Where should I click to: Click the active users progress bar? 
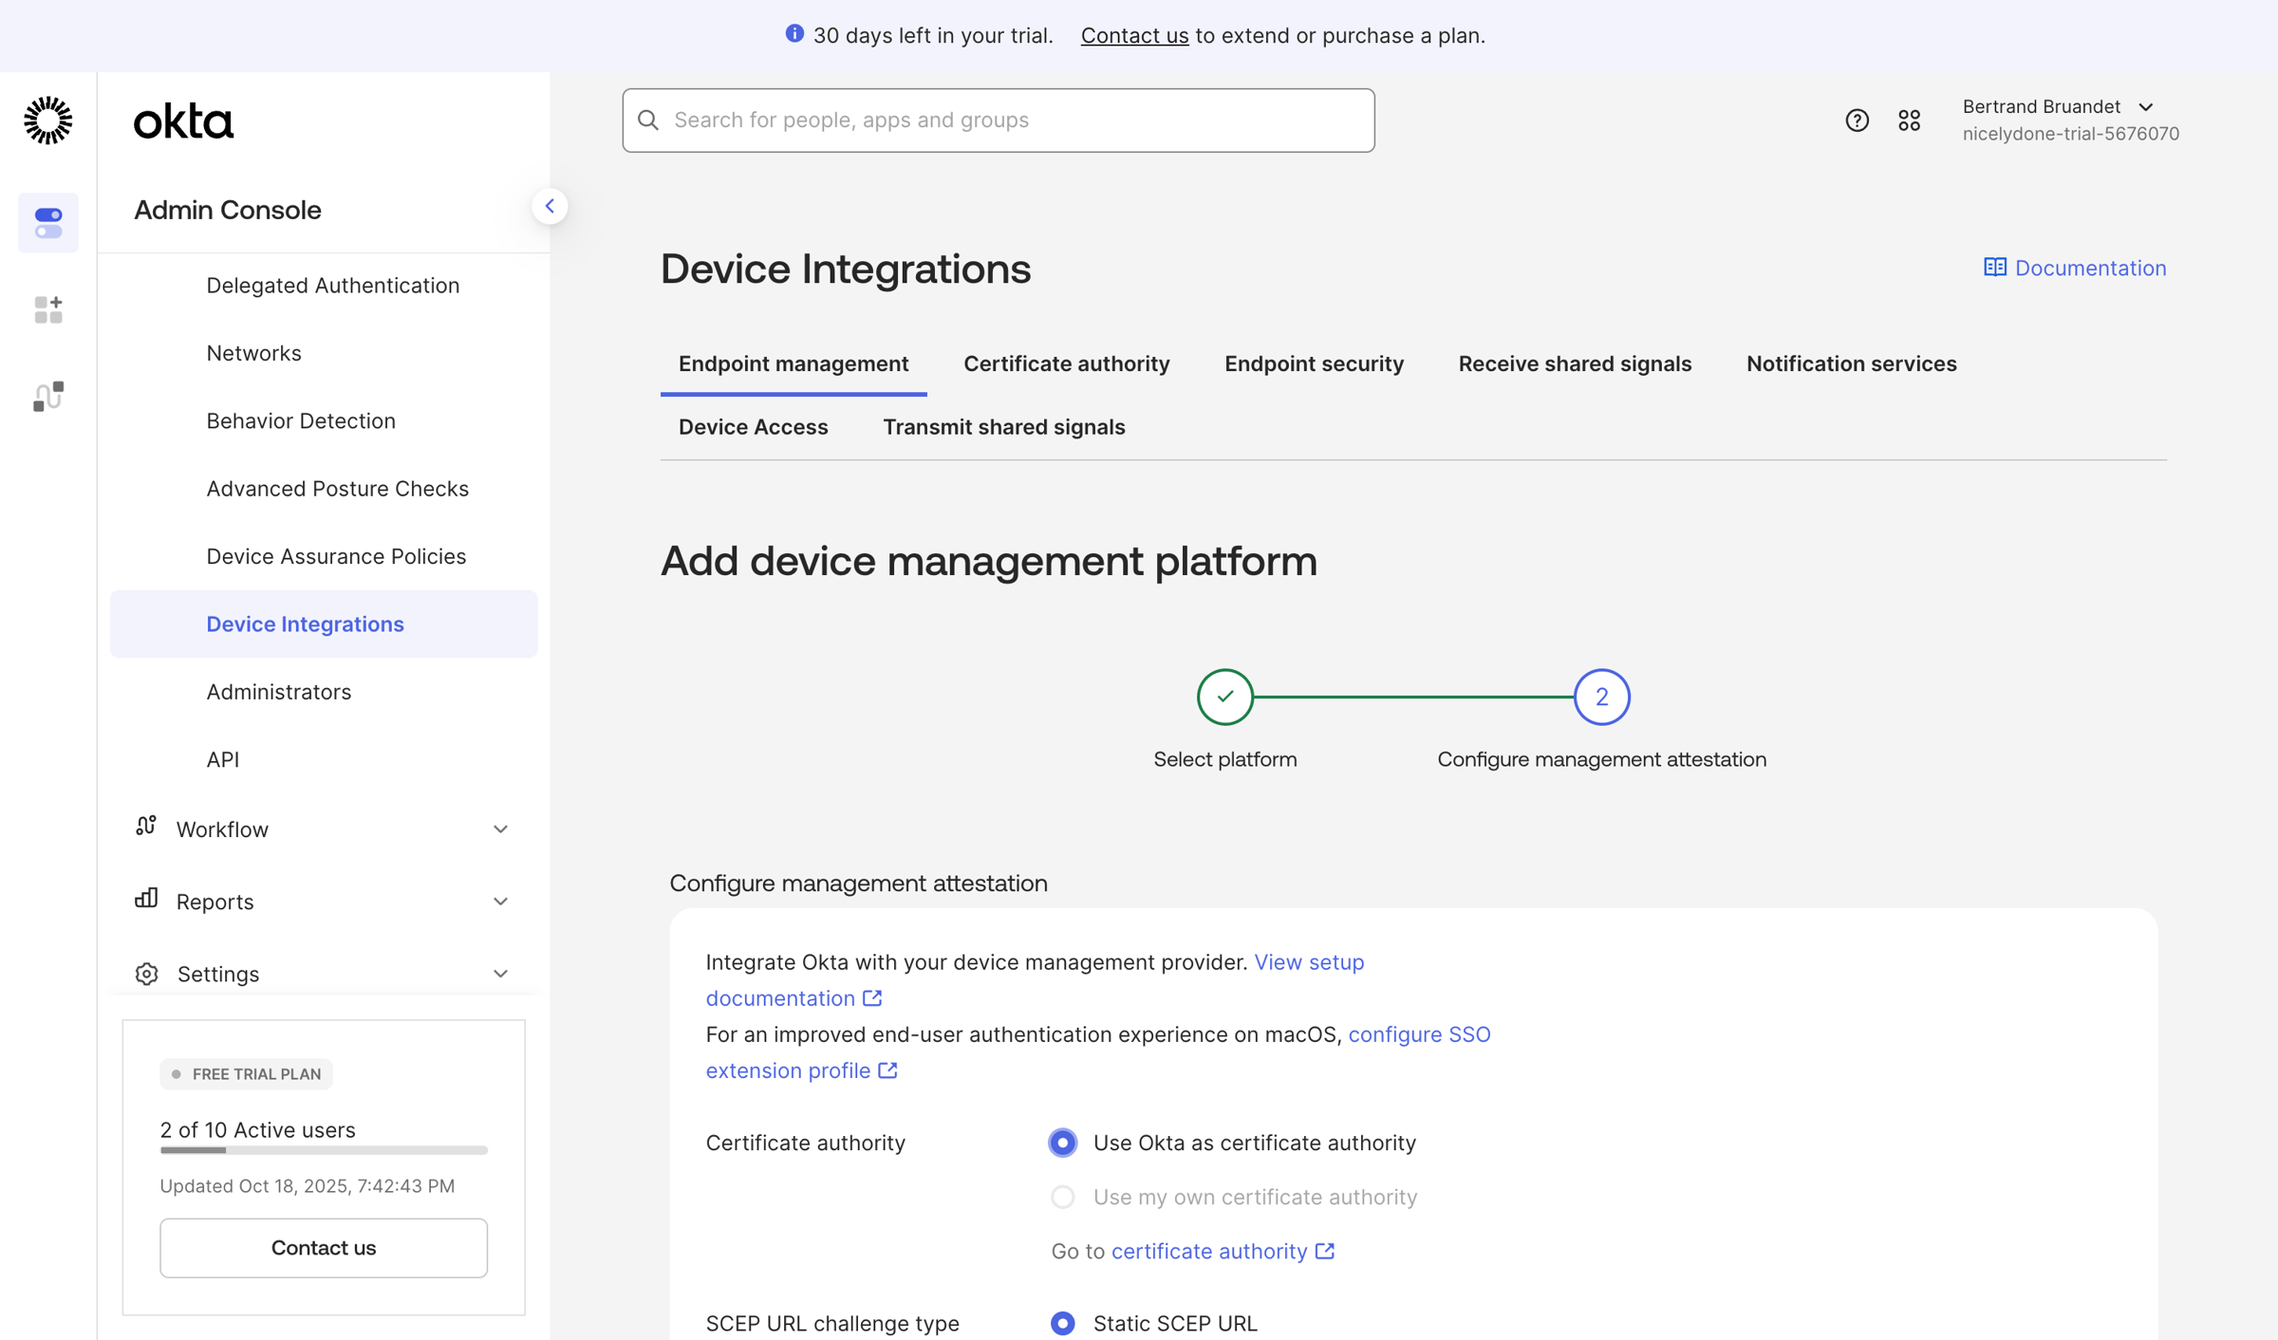(323, 1150)
